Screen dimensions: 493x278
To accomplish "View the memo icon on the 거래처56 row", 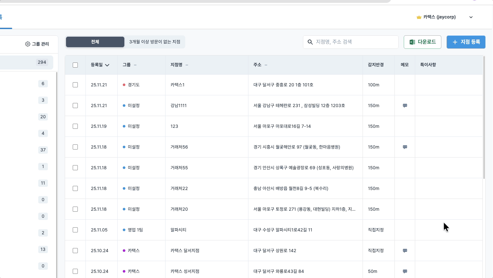I will (x=405, y=147).
